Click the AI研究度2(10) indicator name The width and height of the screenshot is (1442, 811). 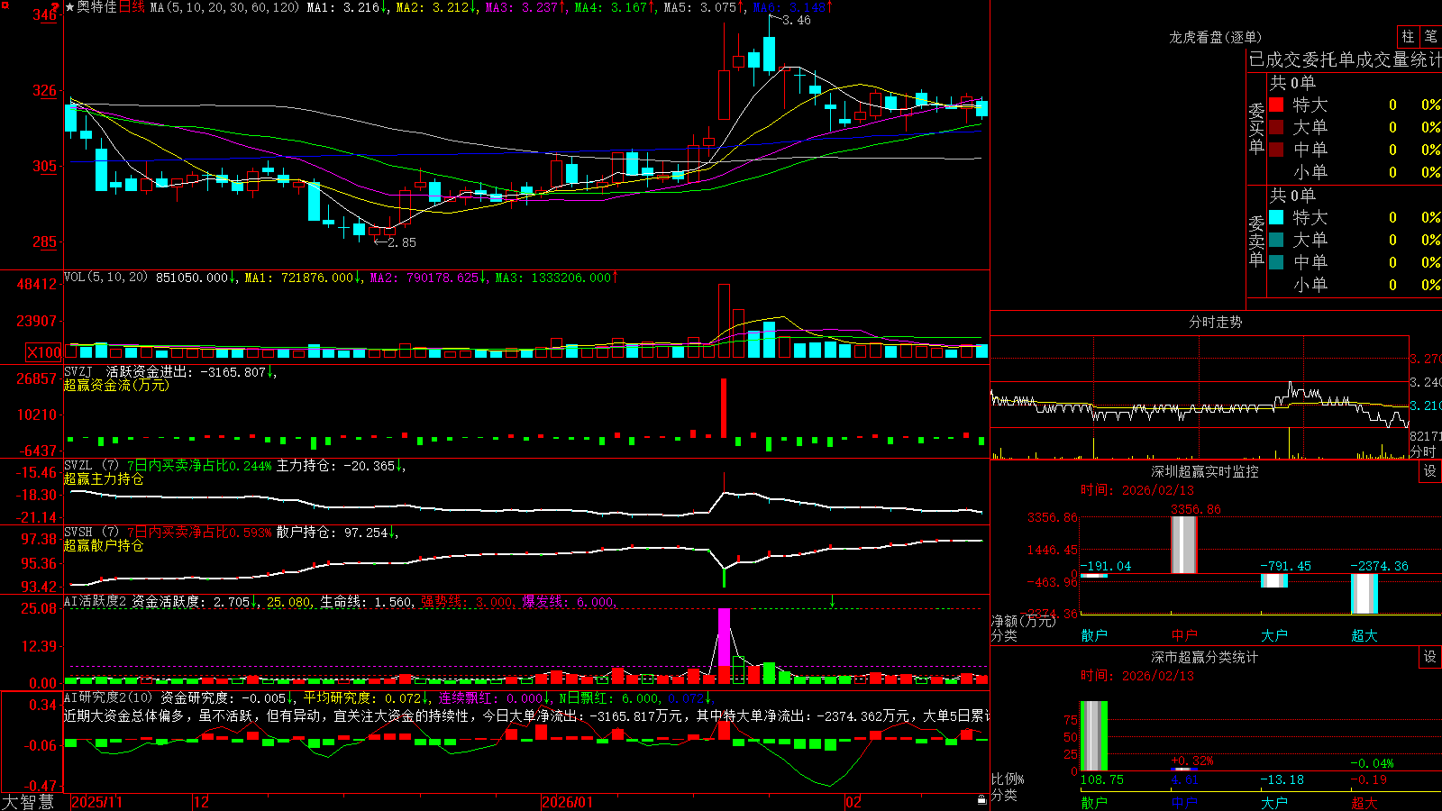[108, 697]
